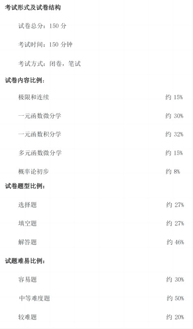Click the 极限和连续 row label

click(x=33, y=97)
